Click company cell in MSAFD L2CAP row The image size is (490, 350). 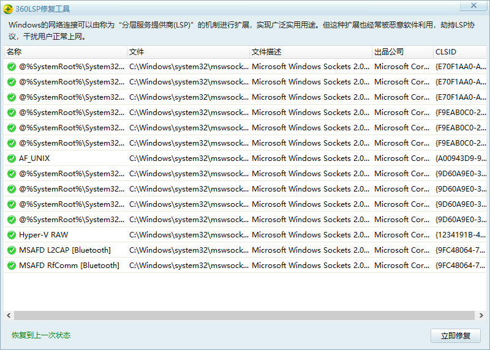[402, 250]
